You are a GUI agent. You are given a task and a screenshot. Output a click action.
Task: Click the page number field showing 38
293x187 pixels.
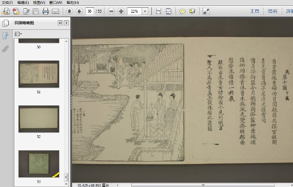point(90,11)
